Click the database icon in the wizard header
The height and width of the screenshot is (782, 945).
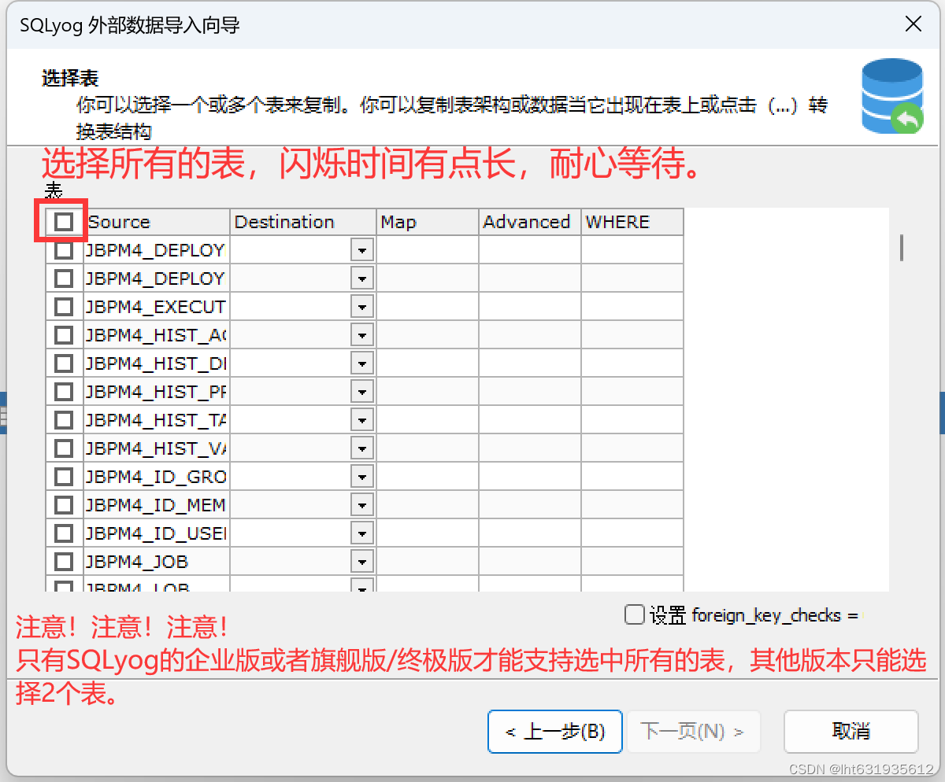[892, 96]
